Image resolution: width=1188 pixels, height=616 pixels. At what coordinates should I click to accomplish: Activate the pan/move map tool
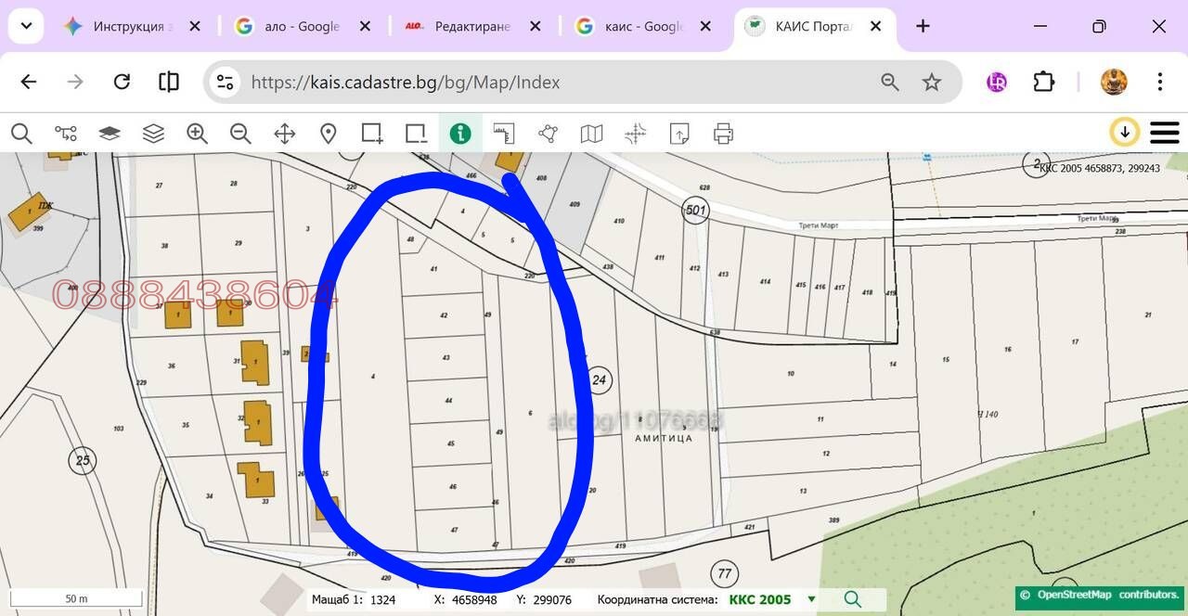coord(285,134)
